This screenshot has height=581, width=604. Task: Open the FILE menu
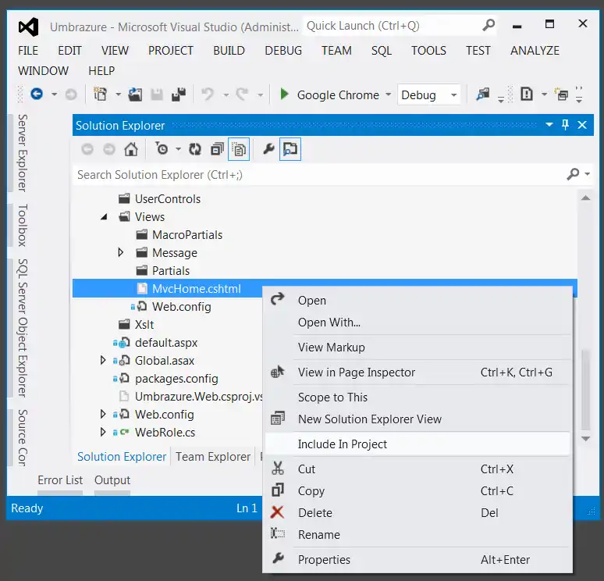coord(28,51)
